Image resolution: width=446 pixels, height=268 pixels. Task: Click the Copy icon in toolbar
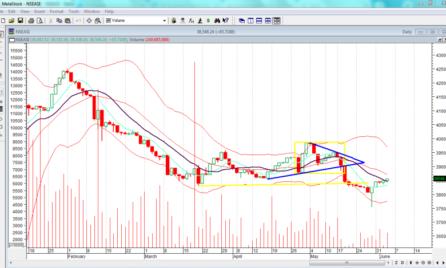coord(59,21)
